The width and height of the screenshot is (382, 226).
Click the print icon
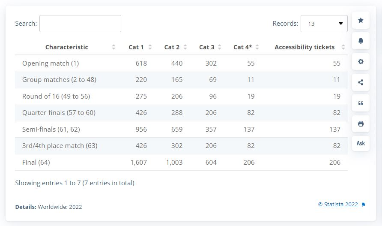(361, 124)
